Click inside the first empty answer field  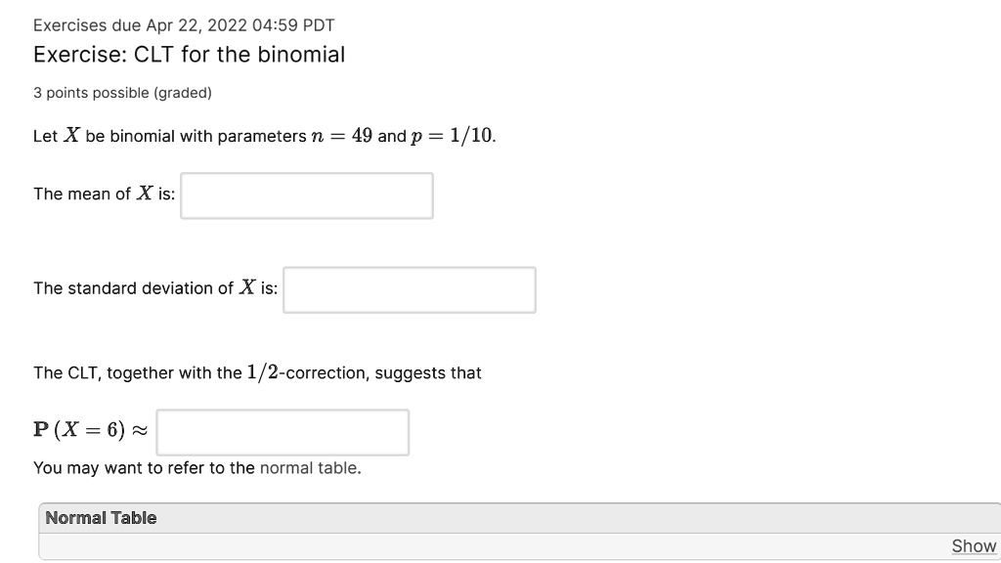pyautogui.click(x=306, y=195)
